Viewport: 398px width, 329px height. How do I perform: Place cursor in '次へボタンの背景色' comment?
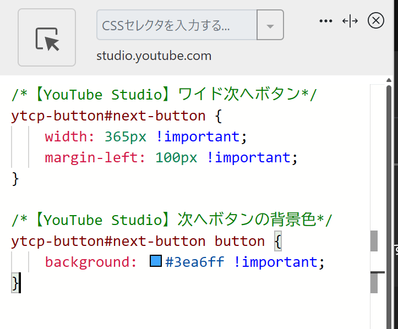tap(247, 220)
